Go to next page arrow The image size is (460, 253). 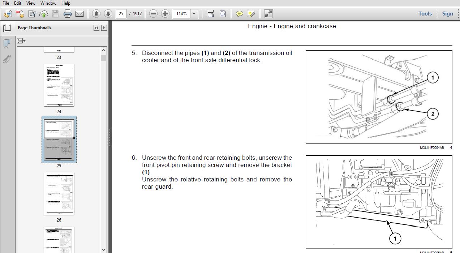pyautogui.click(x=108, y=14)
